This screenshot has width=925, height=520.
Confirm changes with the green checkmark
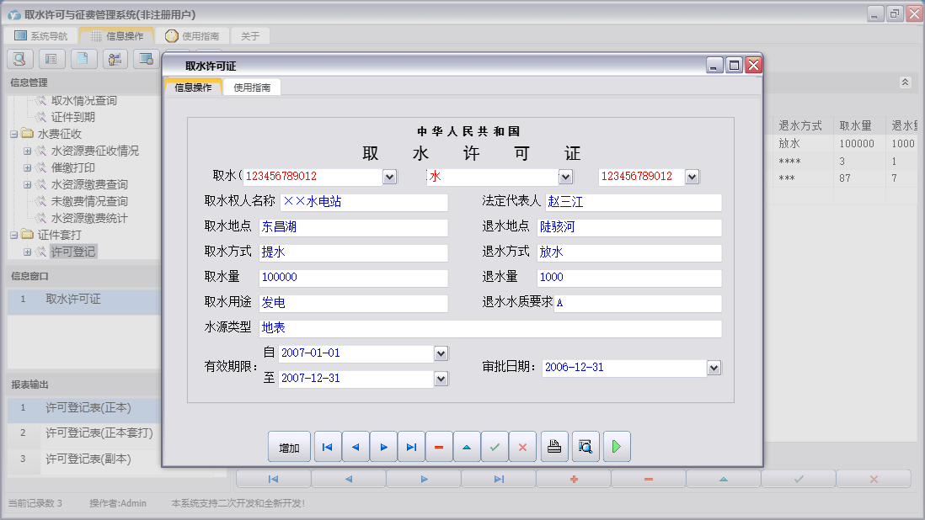tap(495, 446)
